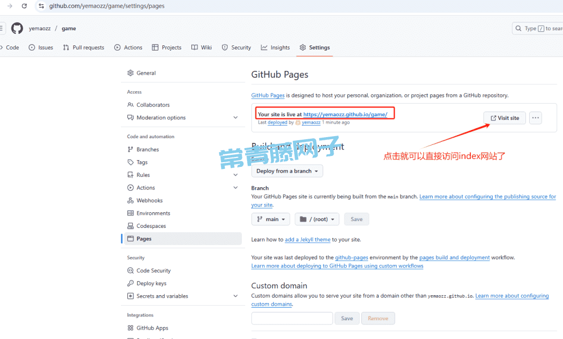The image size is (563, 339).
Task: Expand Secrets and variables section
Action: click(x=236, y=296)
